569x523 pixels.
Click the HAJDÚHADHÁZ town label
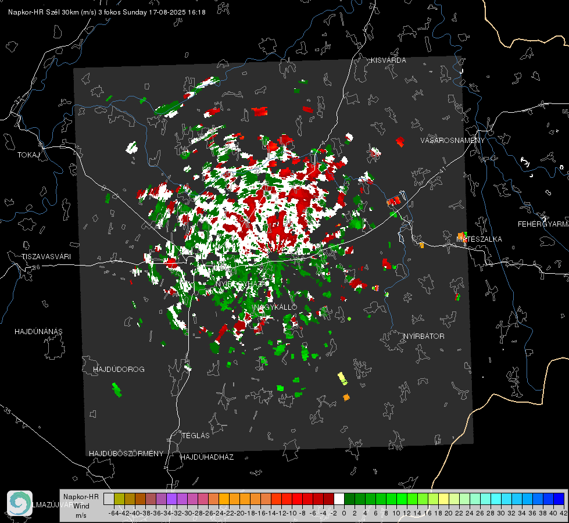tap(207, 457)
